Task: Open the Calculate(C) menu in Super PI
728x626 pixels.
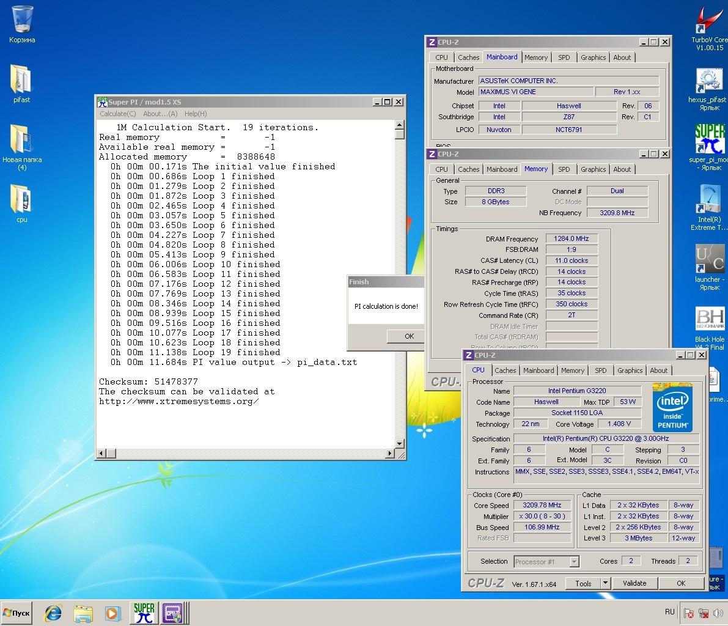Action: [x=117, y=114]
